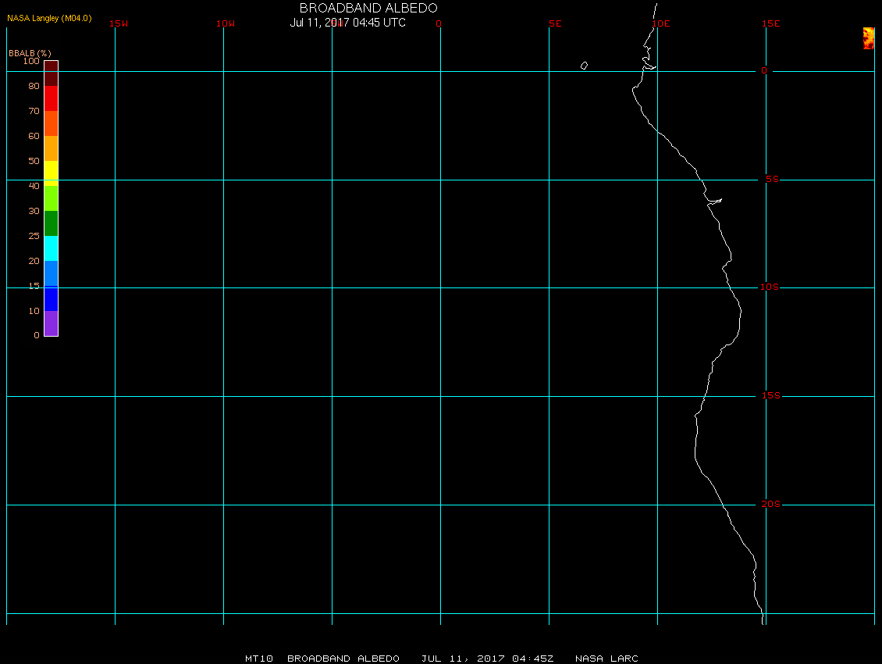Click the '15S' latitude label

point(770,396)
